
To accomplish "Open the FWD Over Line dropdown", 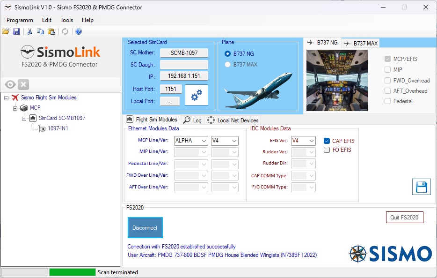I will tap(191, 175).
